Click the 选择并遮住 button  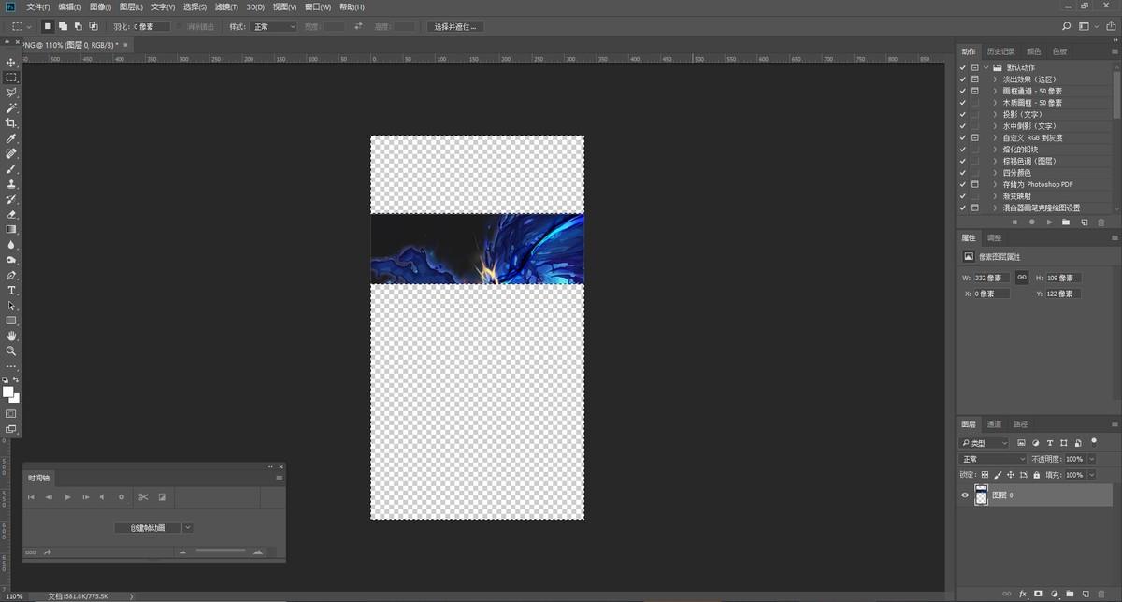point(455,27)
